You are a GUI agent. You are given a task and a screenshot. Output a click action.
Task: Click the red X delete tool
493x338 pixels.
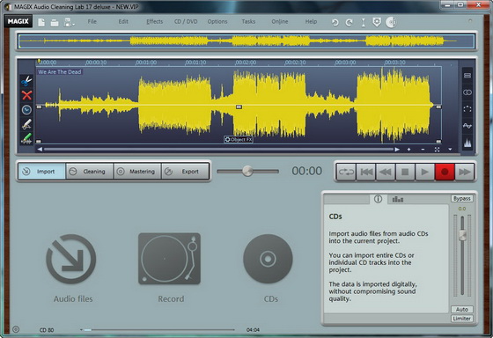coord(26,95)
